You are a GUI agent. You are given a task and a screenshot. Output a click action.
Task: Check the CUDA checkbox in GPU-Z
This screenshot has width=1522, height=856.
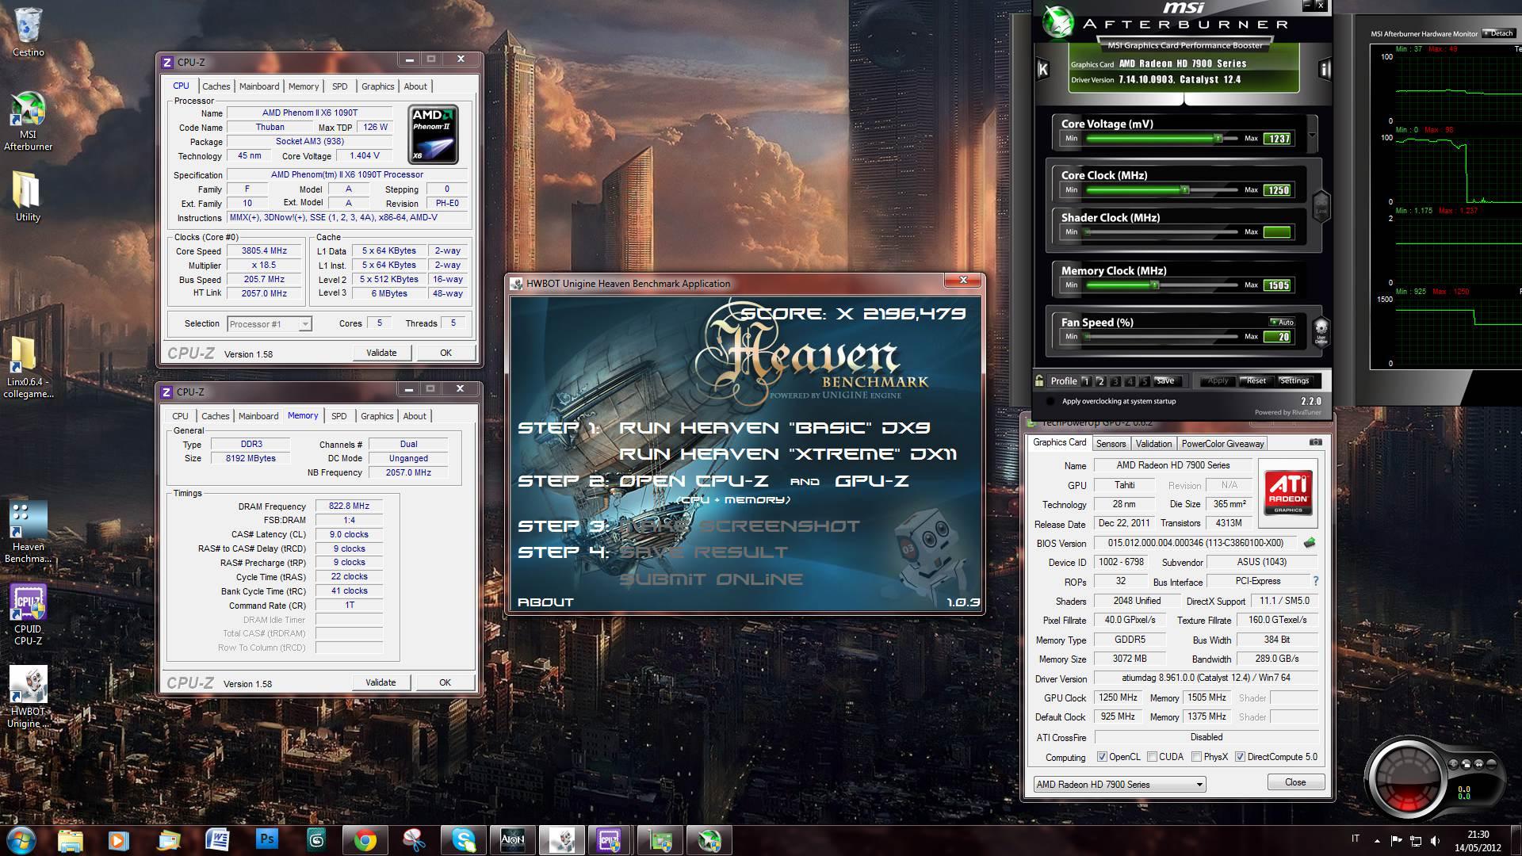tap(1152, 757)
